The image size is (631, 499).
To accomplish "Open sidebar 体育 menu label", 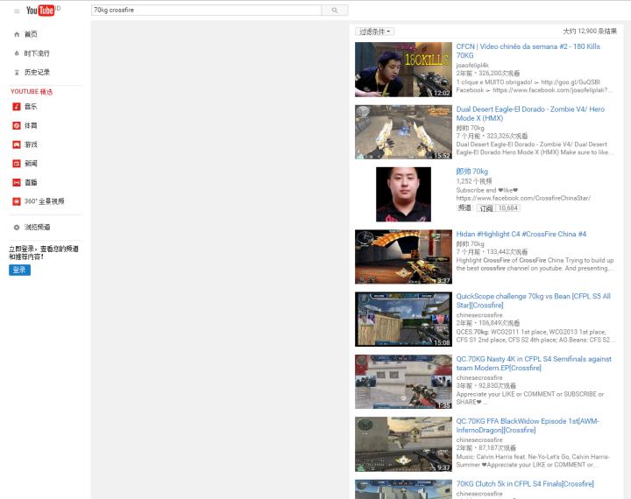I will point(31,125).
